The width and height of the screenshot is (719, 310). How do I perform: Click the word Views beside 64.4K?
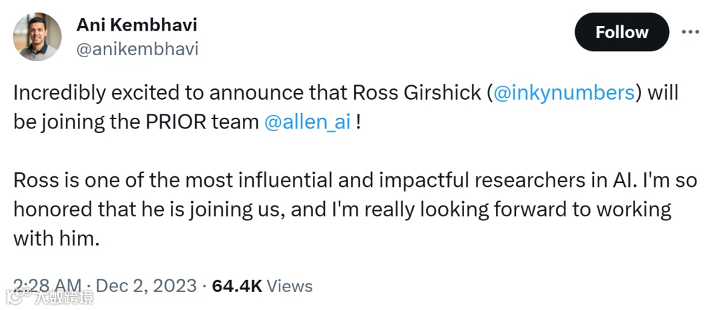290,286
